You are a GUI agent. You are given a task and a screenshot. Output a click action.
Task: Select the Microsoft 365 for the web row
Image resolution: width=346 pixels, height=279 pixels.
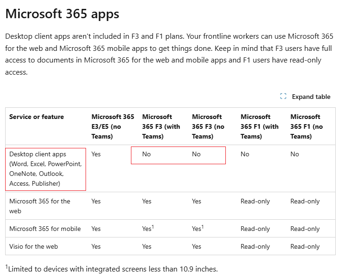tap(170, 206)
